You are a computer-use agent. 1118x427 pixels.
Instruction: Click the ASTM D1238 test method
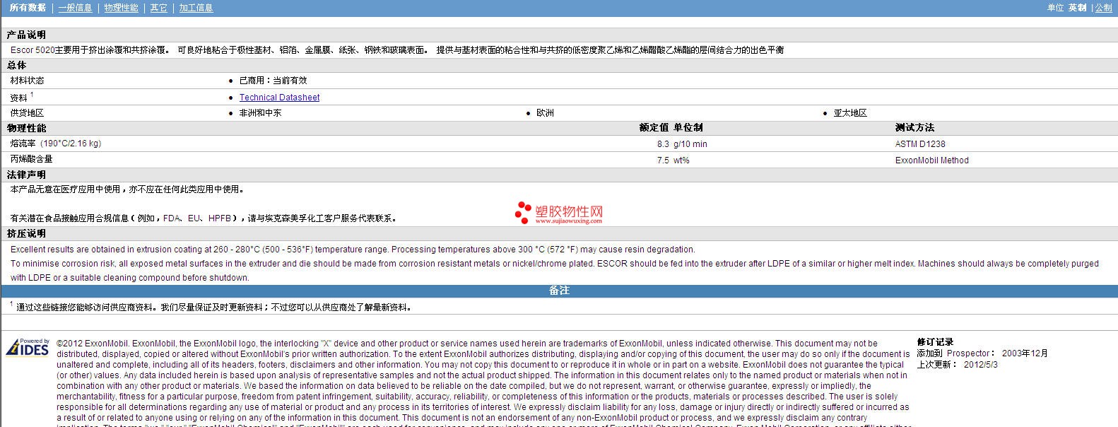[x=920, y=144]
